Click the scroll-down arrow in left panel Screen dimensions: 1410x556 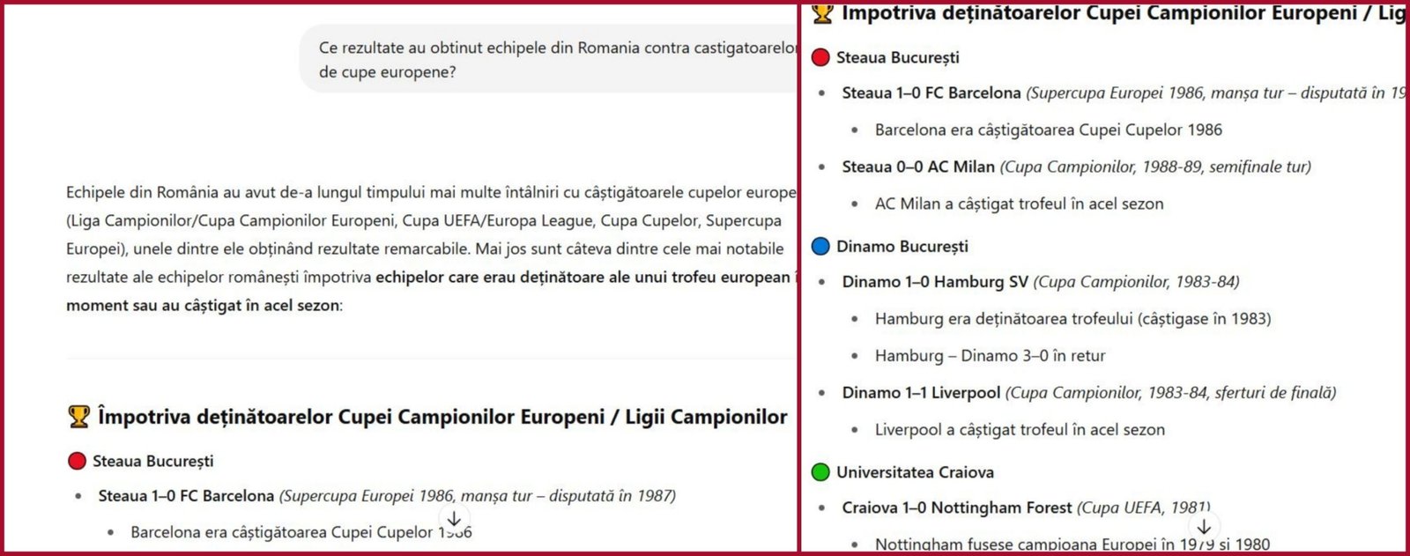(x=453, y=520)
